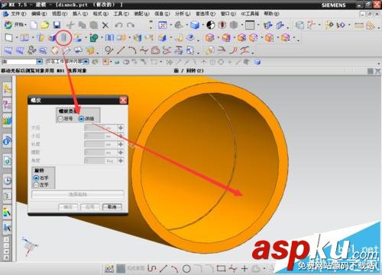Select the Symbolic thread type radio
This screenshot has width=382, height=275.
pyautogui.click(x=60, y=119)
